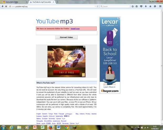Switch site language to English
The image size is (163, 130).
click(x=39, y=114)
